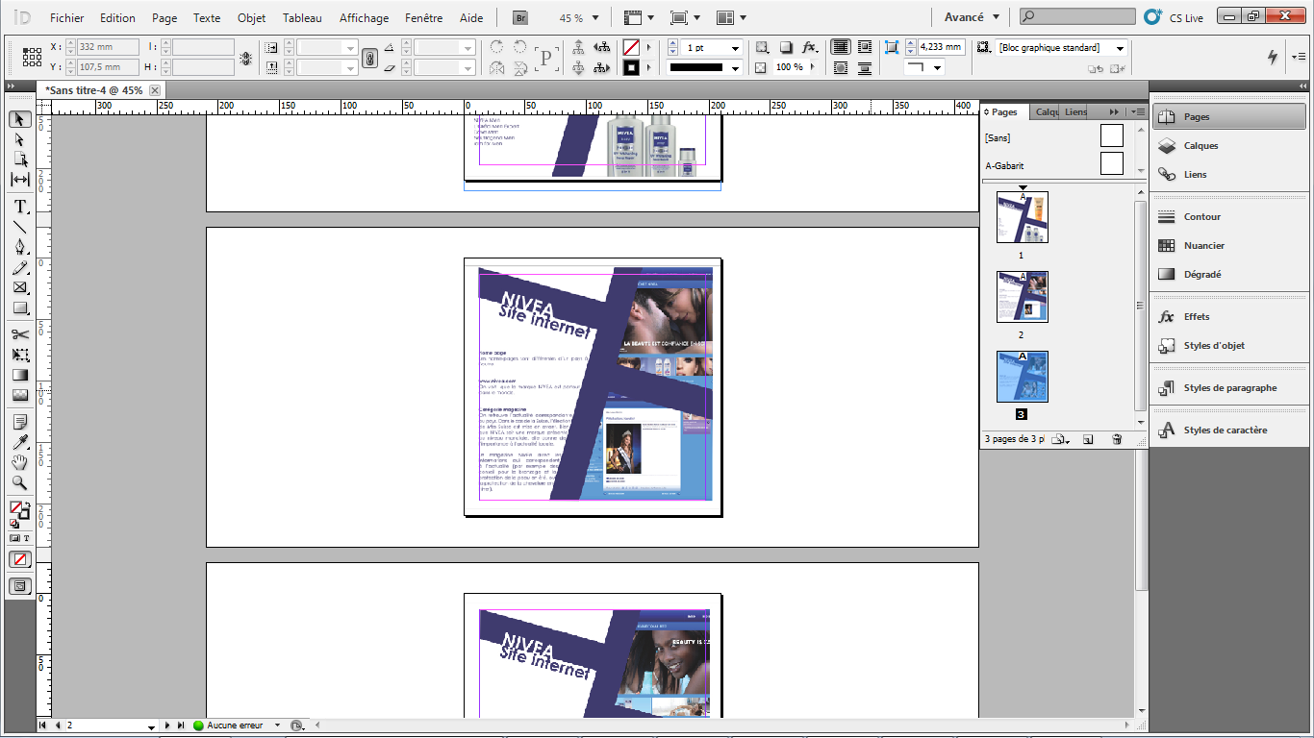
Task: Enable no text wrap option
Action: click(841, 47)
